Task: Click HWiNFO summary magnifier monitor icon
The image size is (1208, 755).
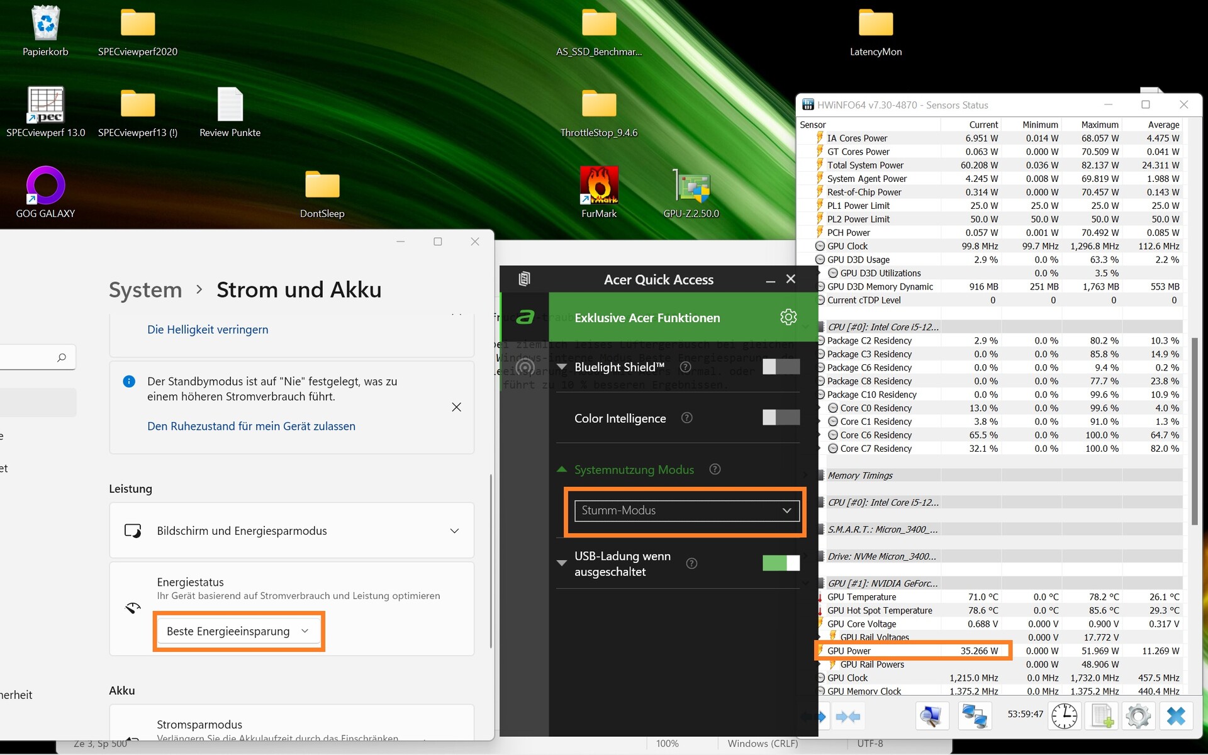Action: pos(932,716)
